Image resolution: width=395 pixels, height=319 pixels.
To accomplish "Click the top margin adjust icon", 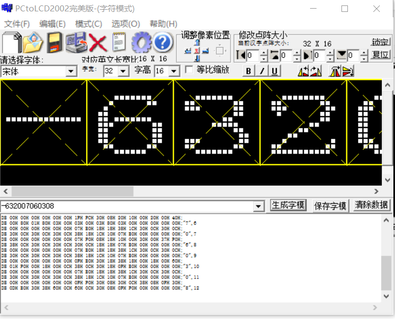I will click(x=274, y=55).
